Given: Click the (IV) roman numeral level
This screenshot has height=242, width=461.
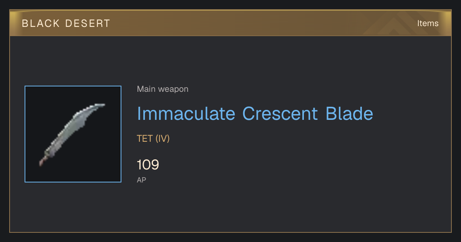Looking at the screenshot, I should click(x=163, y=139).
